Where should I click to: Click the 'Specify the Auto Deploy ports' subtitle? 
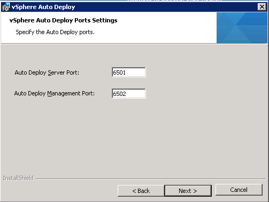point(55,32)
